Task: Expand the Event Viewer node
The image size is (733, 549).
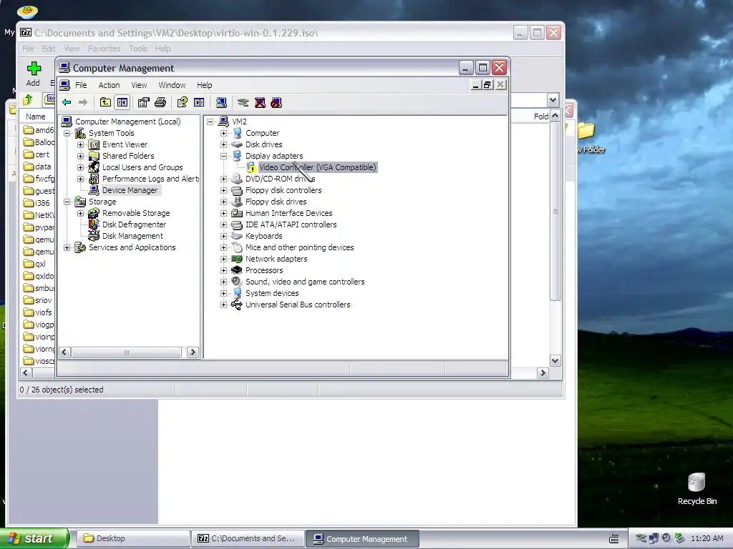Action: tap(80, 144)
